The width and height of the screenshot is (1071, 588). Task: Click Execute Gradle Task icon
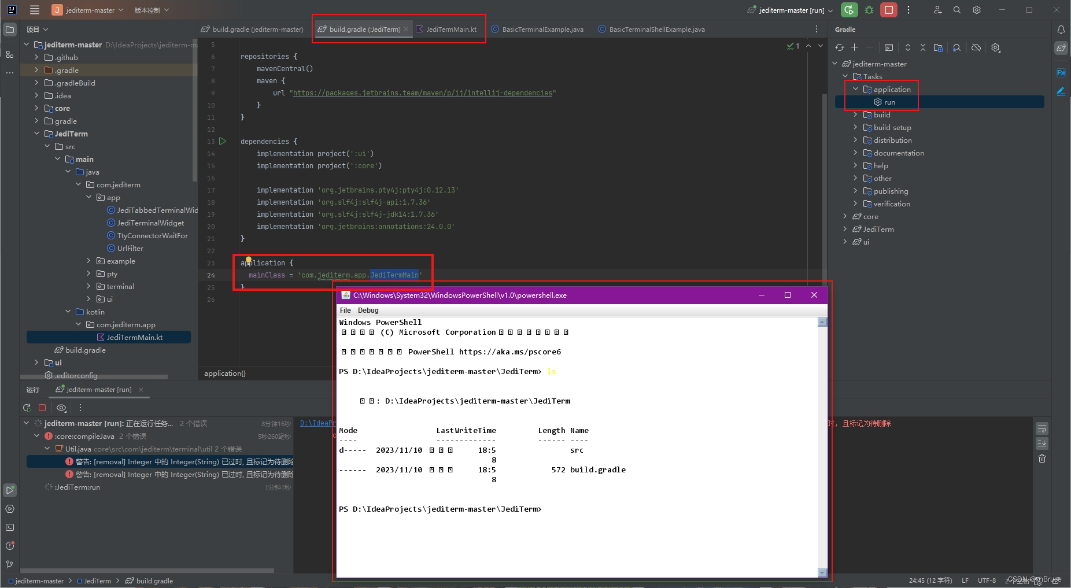889,47
